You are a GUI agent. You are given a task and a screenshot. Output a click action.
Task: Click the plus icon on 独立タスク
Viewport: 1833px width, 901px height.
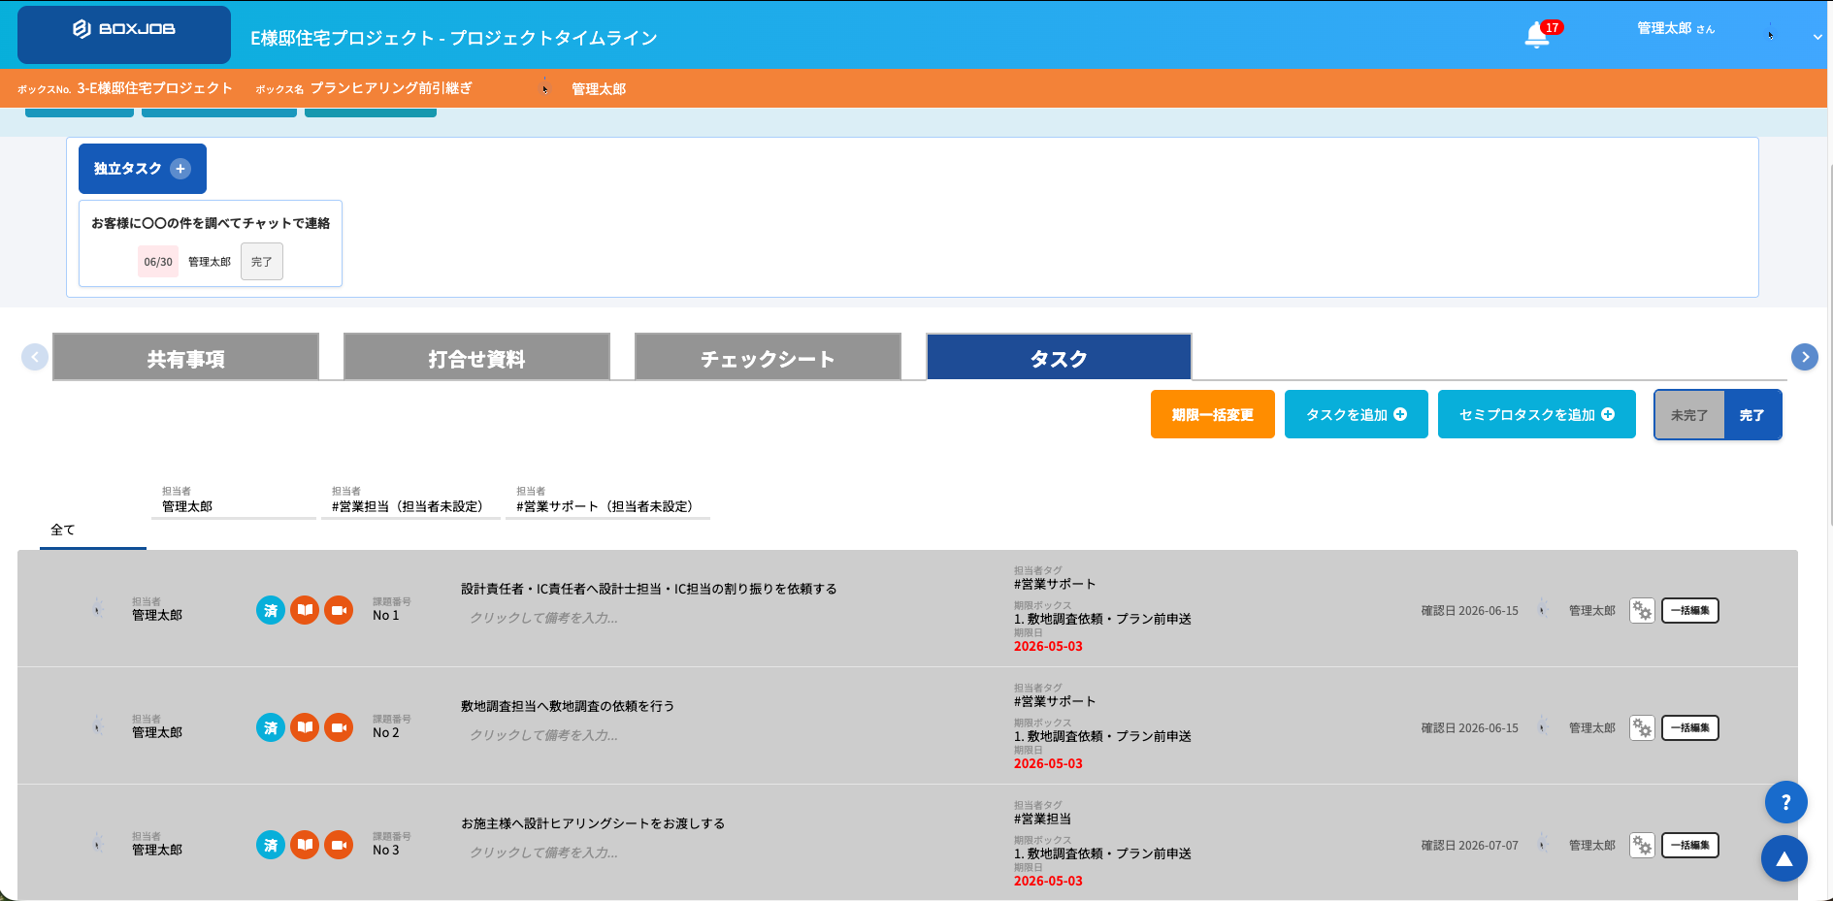(x=180, y=169)
